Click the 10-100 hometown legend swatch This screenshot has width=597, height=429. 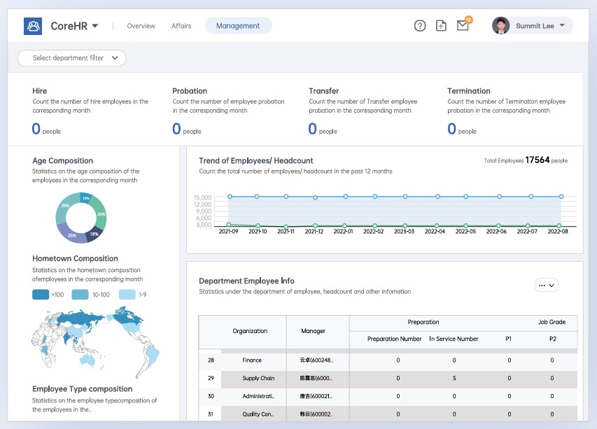[x=80, y=295]
